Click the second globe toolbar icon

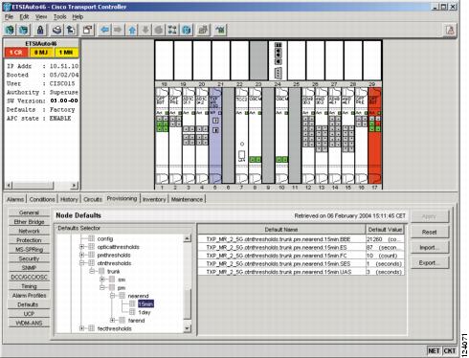point(24,30)
